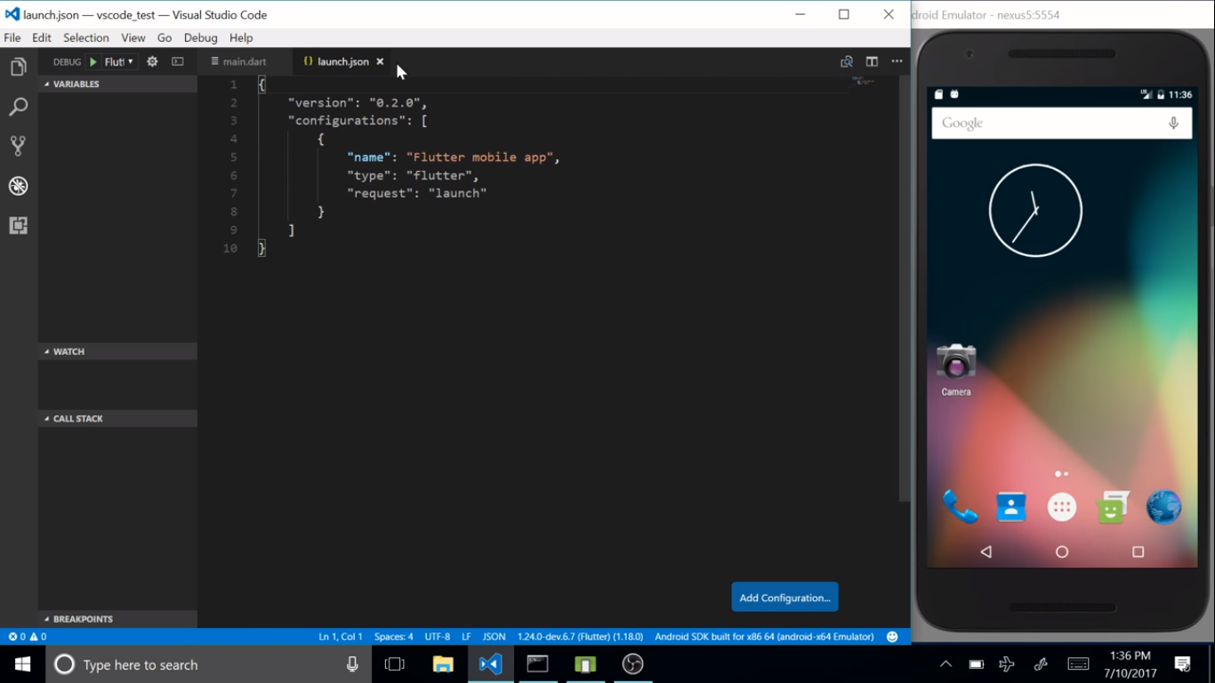Image resolution: width=1215 pixels, height=683 pixels.
Task: Start debugging with the green play button
Action: [x=93, y=61]
